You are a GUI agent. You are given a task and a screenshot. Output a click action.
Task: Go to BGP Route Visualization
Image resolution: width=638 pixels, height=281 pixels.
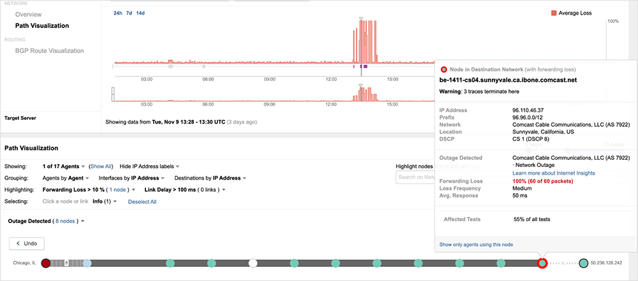pos(50,50)
